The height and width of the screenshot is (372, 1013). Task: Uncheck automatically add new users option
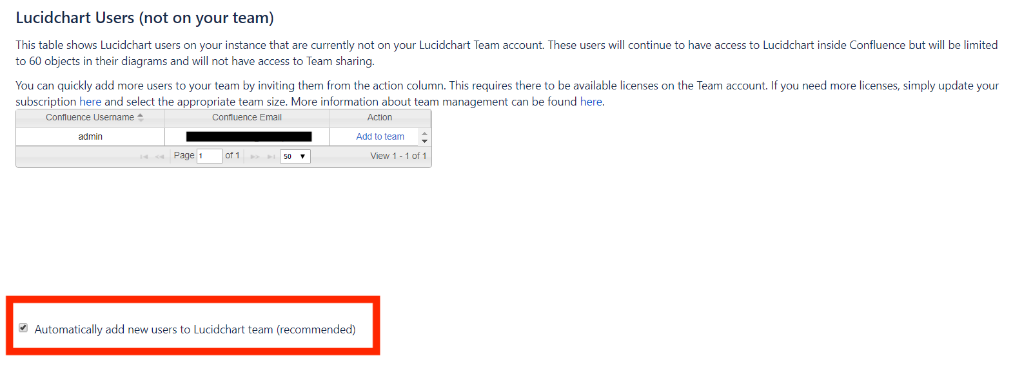pyautogui.click(x=23, y=328)
